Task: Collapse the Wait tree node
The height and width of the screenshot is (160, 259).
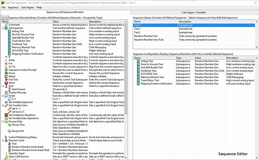Action: point(3,86)
